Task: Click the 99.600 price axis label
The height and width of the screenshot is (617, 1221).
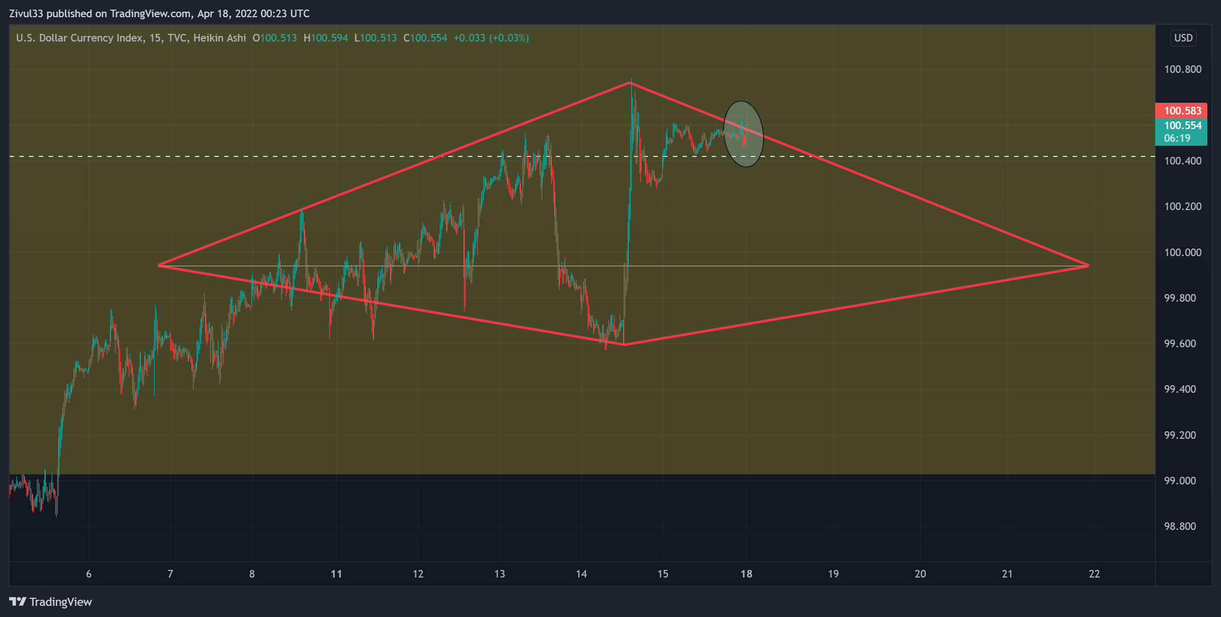Action: click(1180, 344)
